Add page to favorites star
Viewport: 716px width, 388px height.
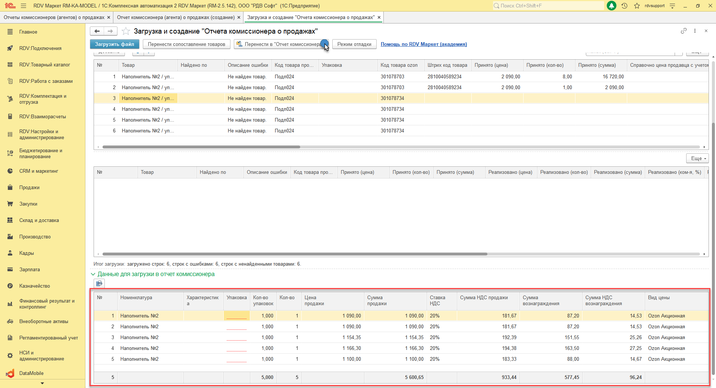pos(126,31)
